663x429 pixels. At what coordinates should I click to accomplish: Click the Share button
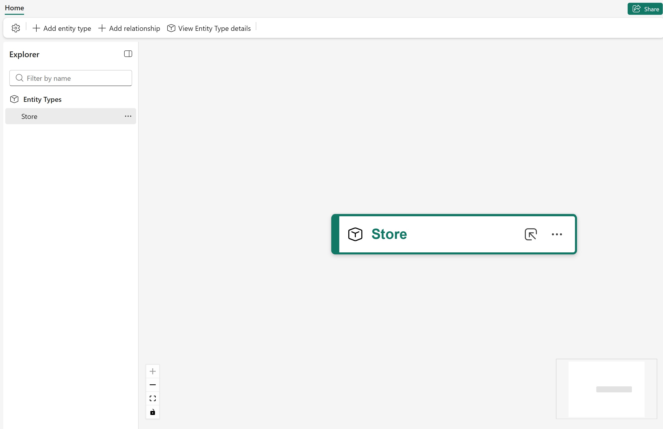tap(645, 9)
